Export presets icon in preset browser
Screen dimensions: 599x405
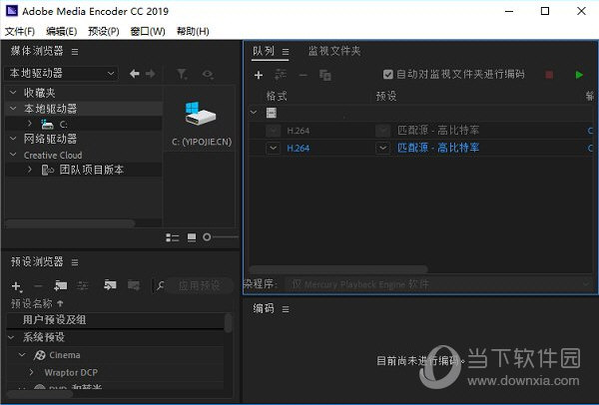pos(134,284)
